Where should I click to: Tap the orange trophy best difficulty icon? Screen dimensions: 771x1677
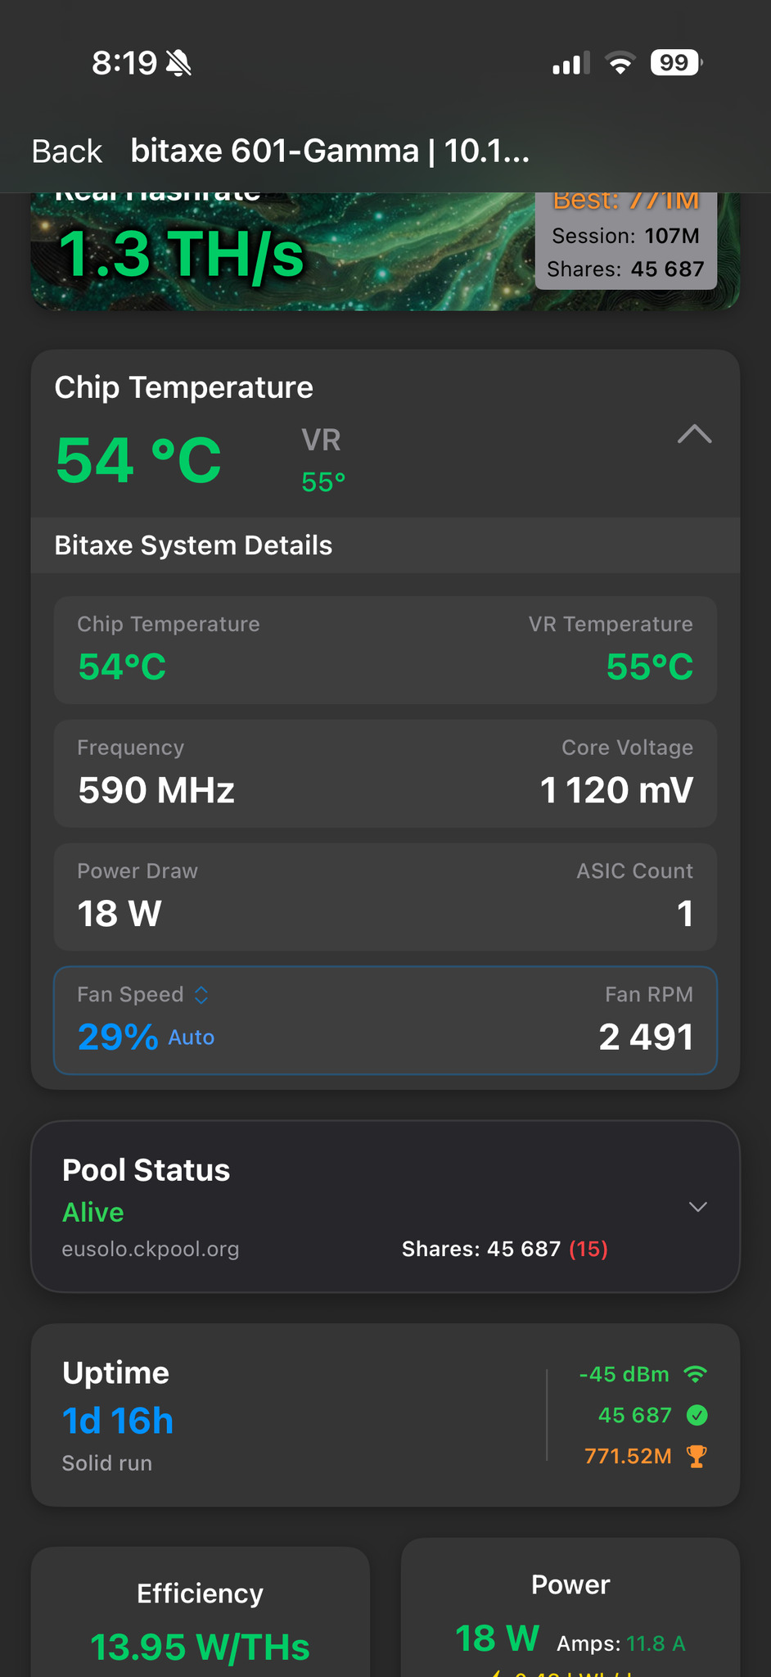(697, 1456)
